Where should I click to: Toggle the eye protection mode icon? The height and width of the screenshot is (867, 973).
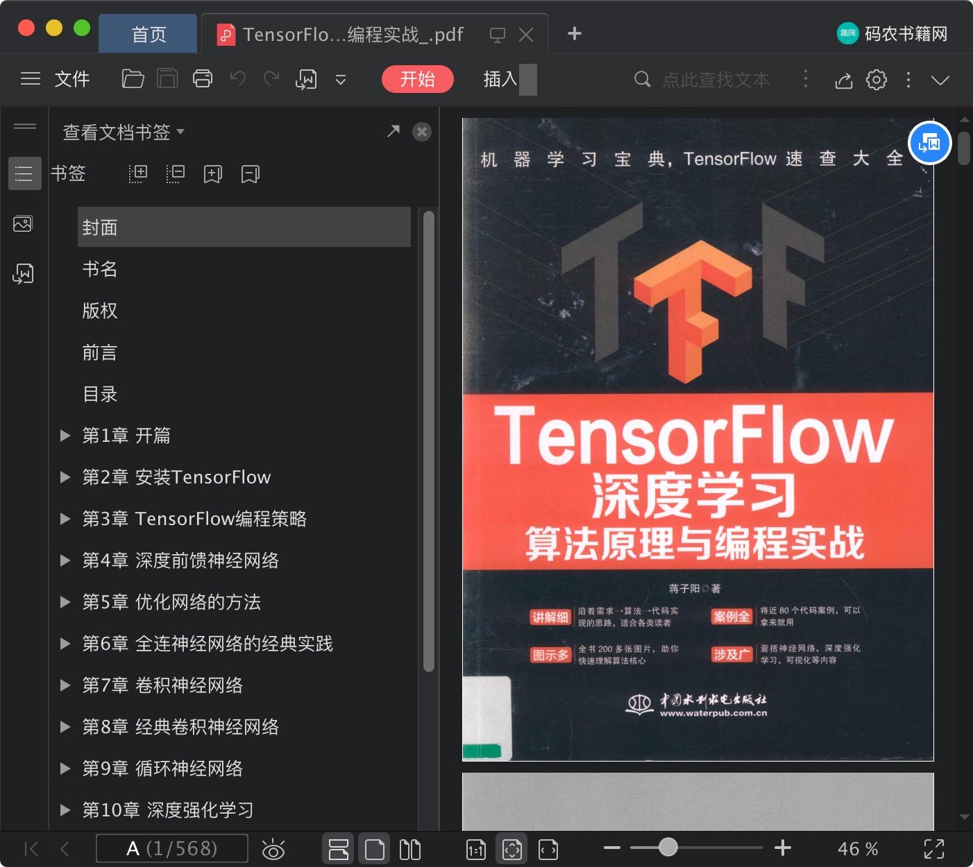(x=273, y=849)
